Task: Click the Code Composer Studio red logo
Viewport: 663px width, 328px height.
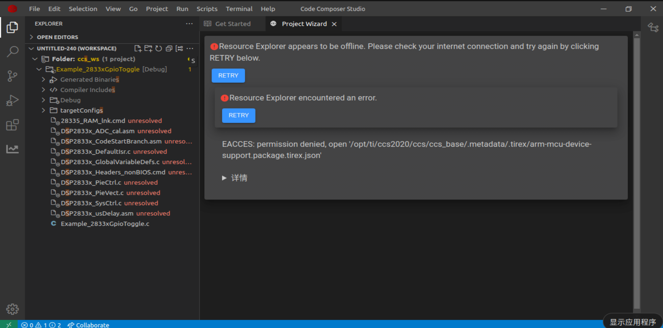Action: [x=12, y=9]
